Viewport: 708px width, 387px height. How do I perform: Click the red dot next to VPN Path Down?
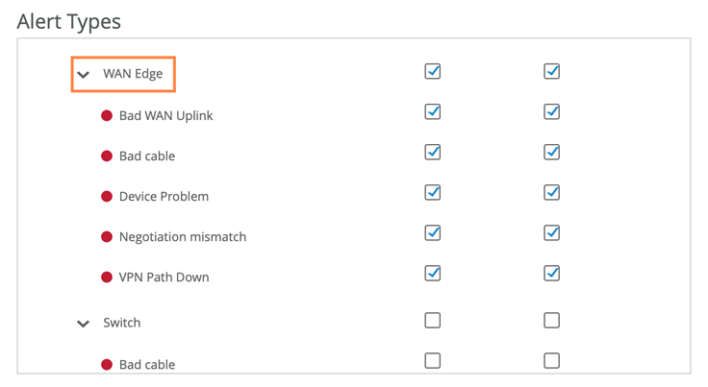coord(107,278)
